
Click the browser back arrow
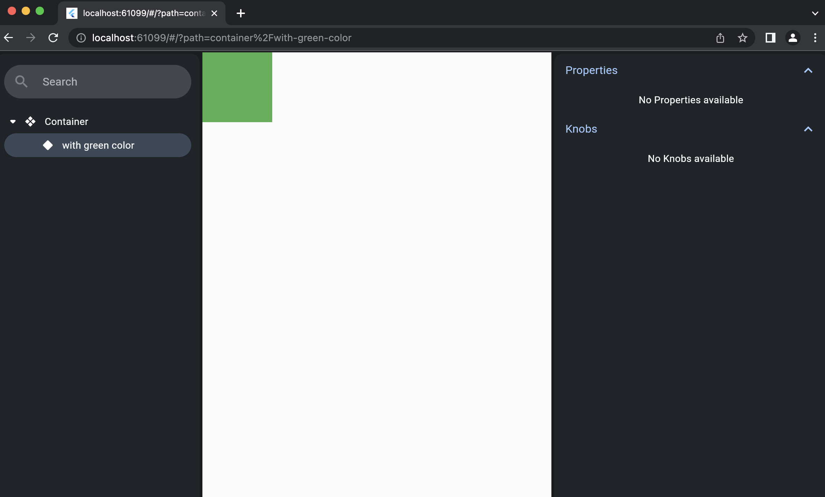pos(9,38)
